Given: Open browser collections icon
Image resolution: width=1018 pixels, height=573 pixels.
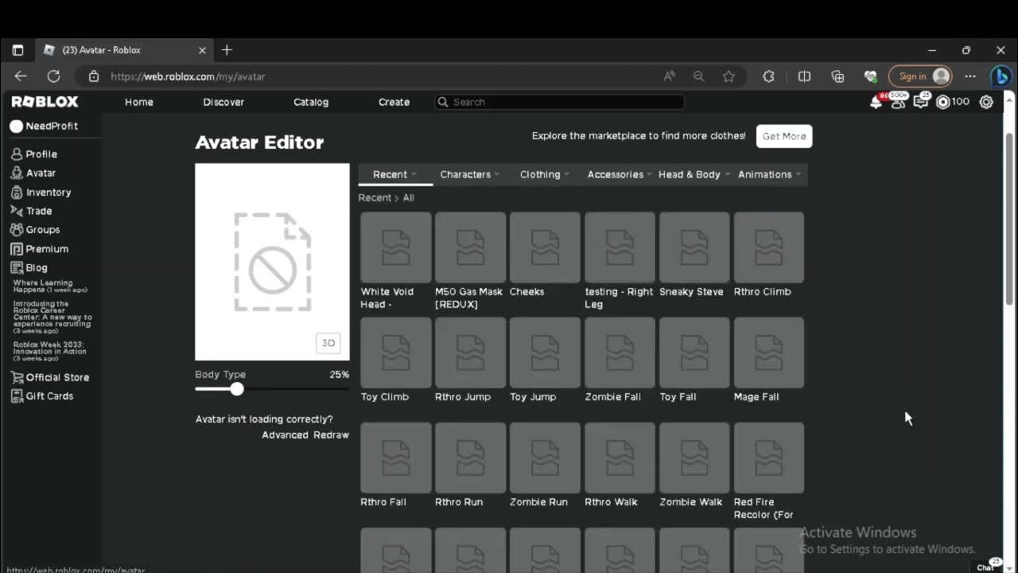Looking at the screenshot, I should 837,76.
